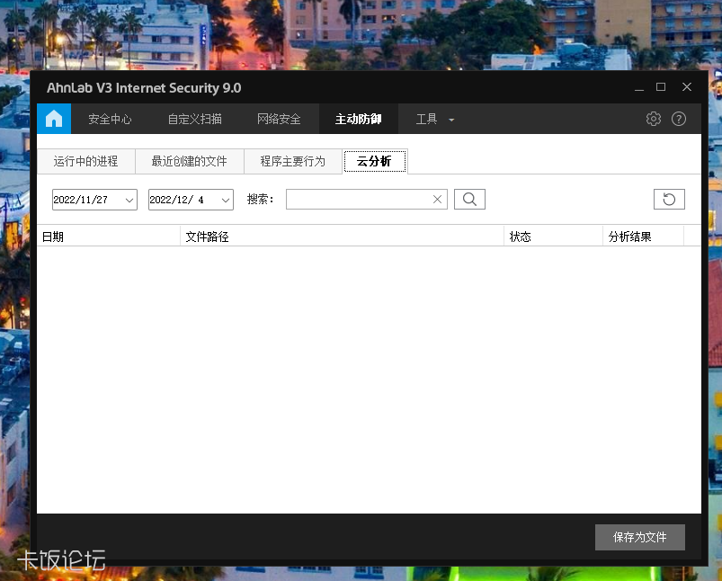
Task: Open the end date 2022/12/4 dropdown
Action: tap(224, 200)
